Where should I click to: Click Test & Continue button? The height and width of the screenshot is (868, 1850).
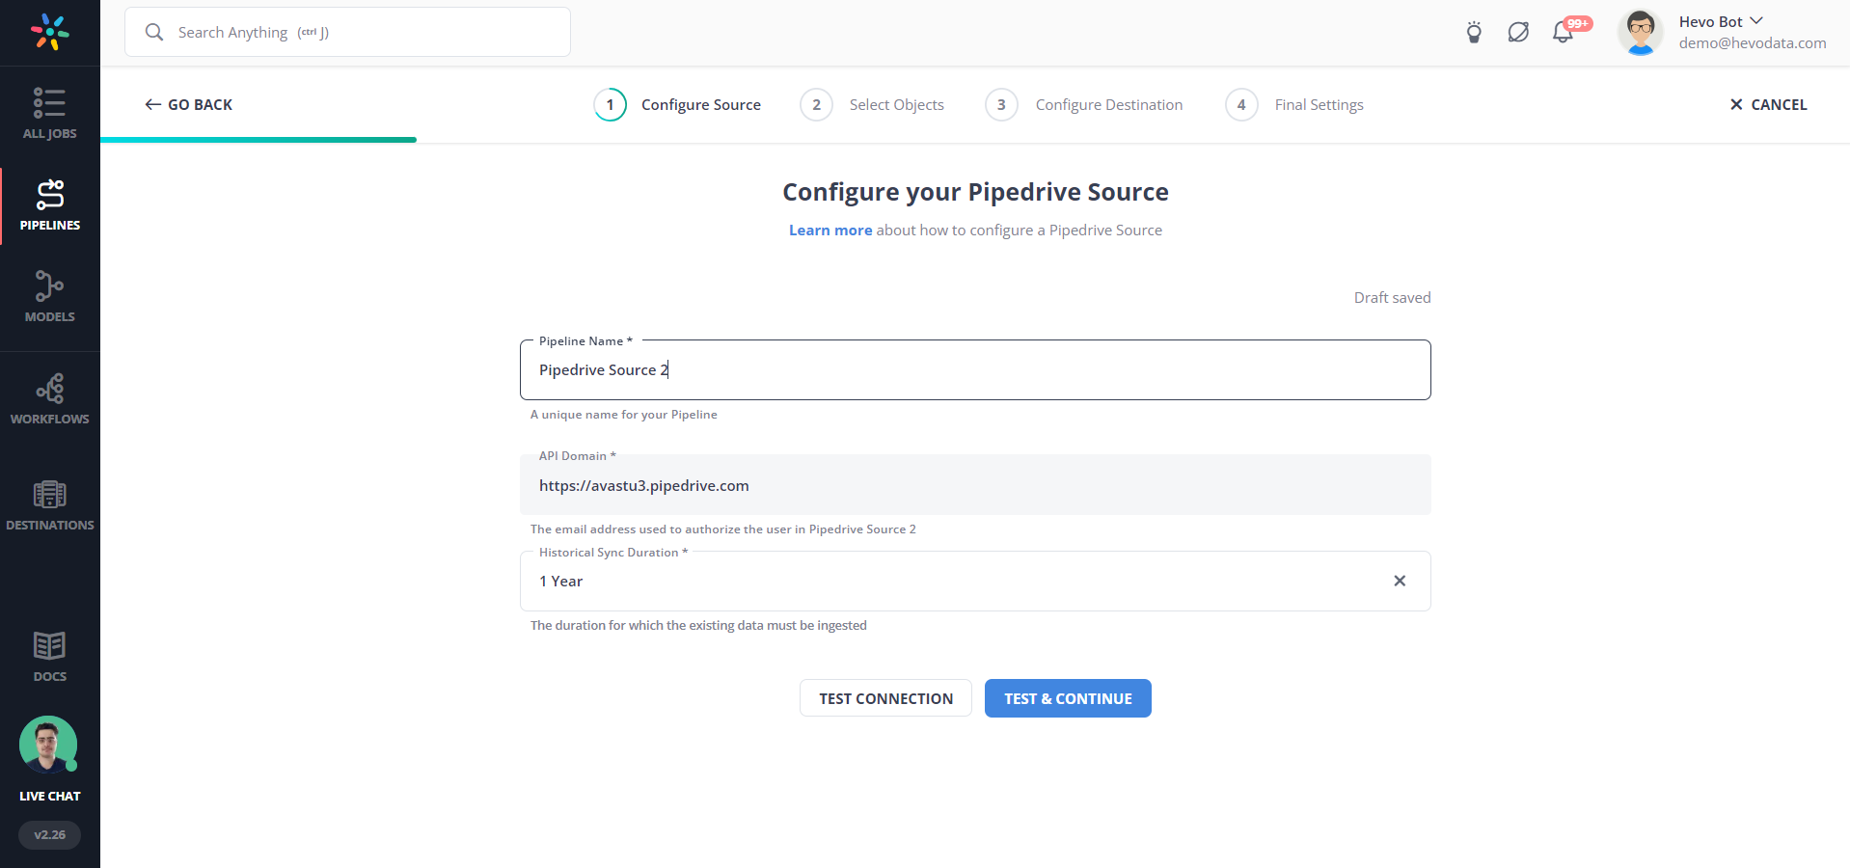click(1068, 698)
